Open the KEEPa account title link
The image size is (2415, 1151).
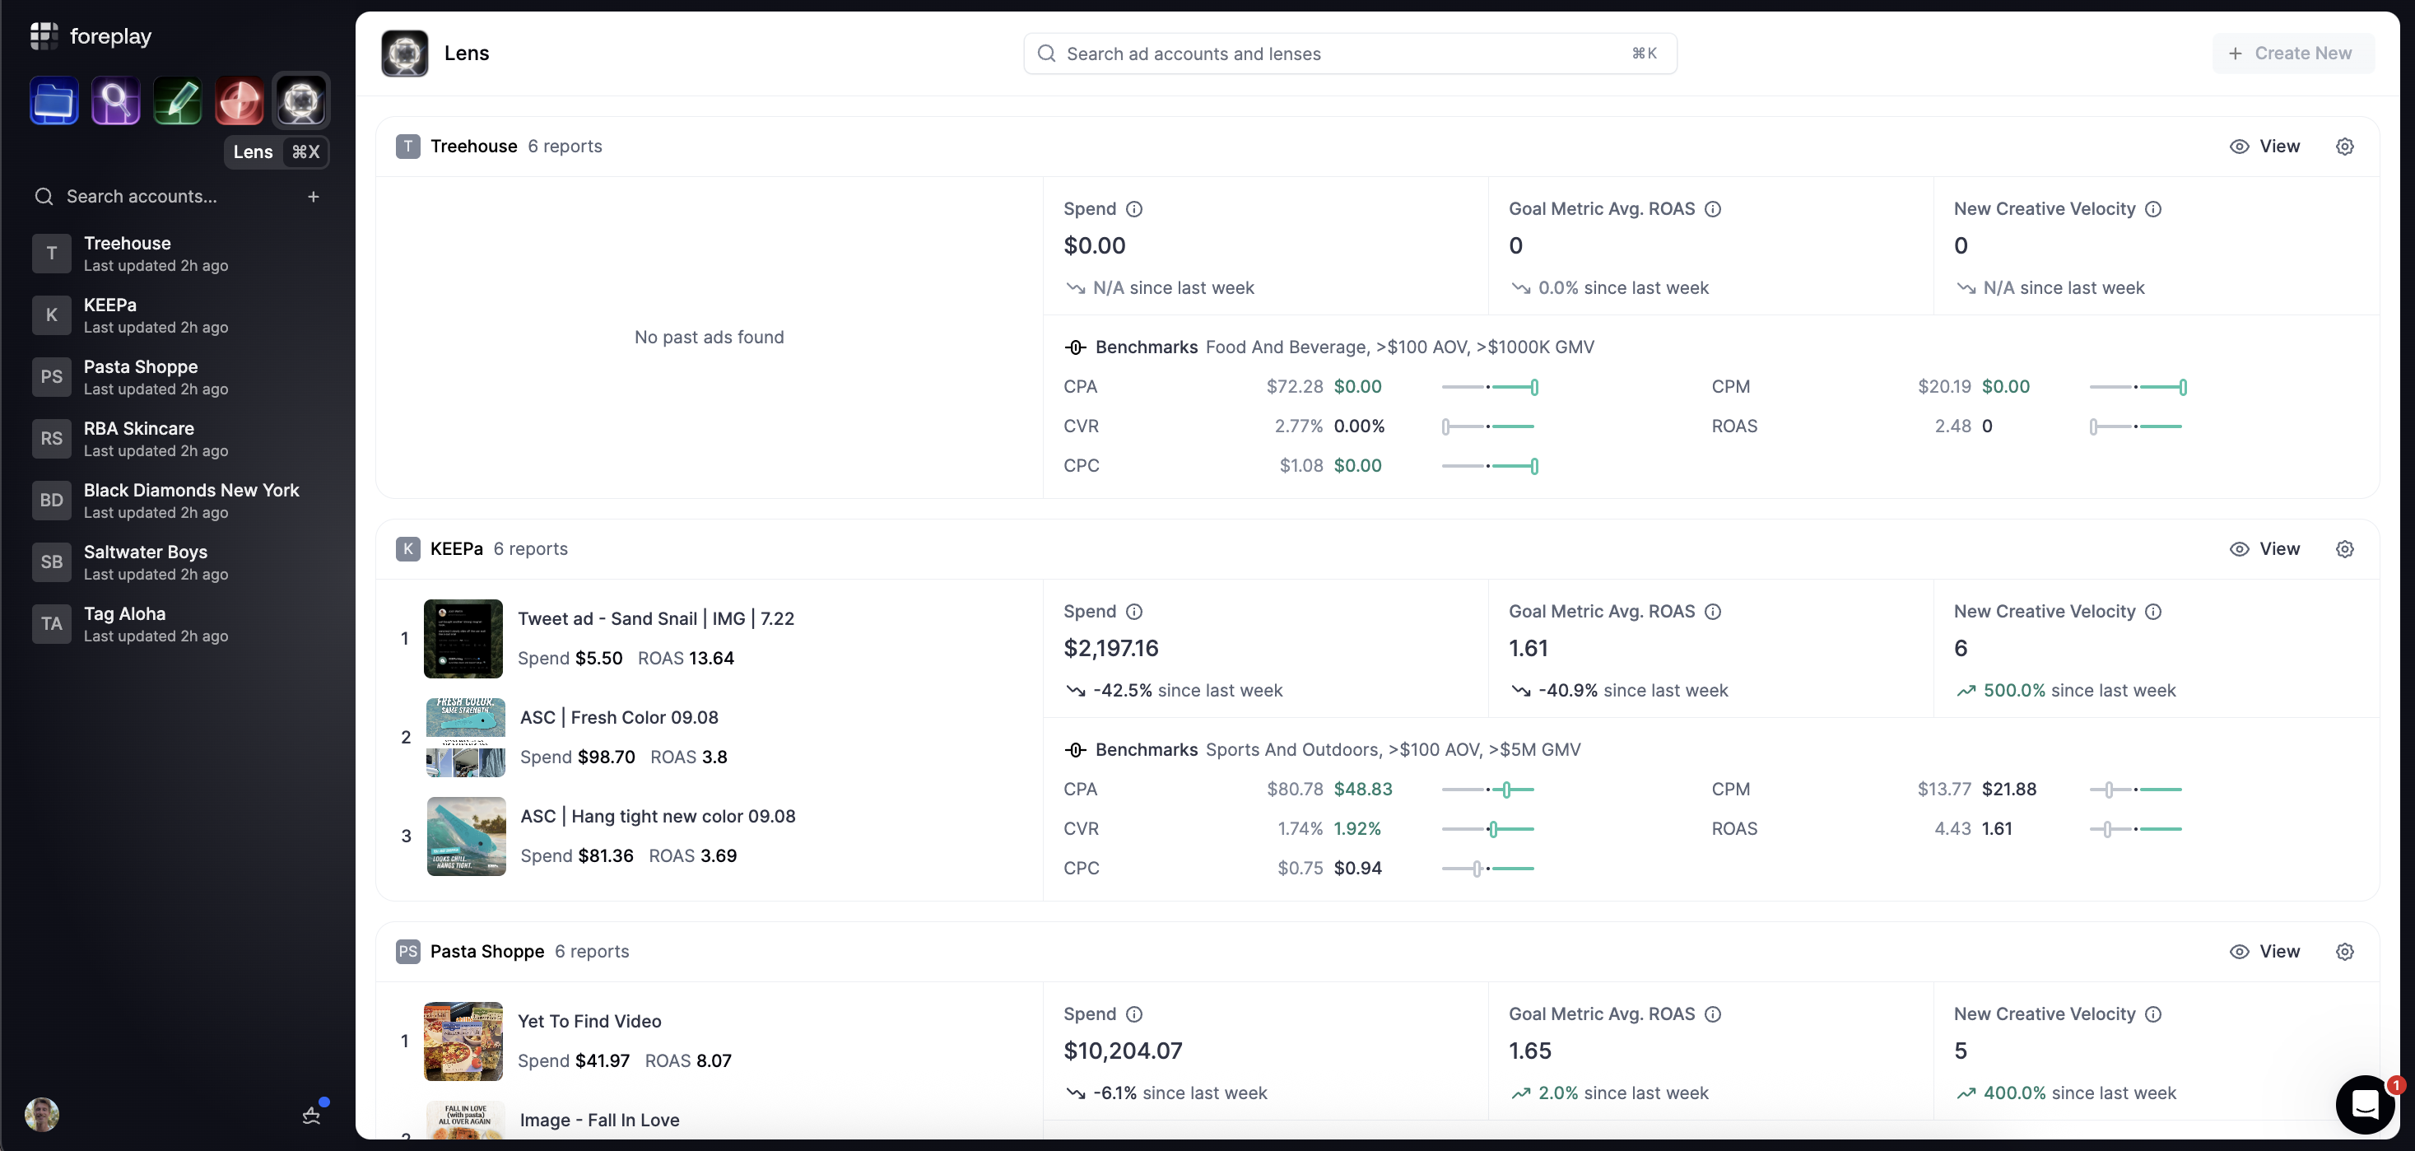click(456, 549)
